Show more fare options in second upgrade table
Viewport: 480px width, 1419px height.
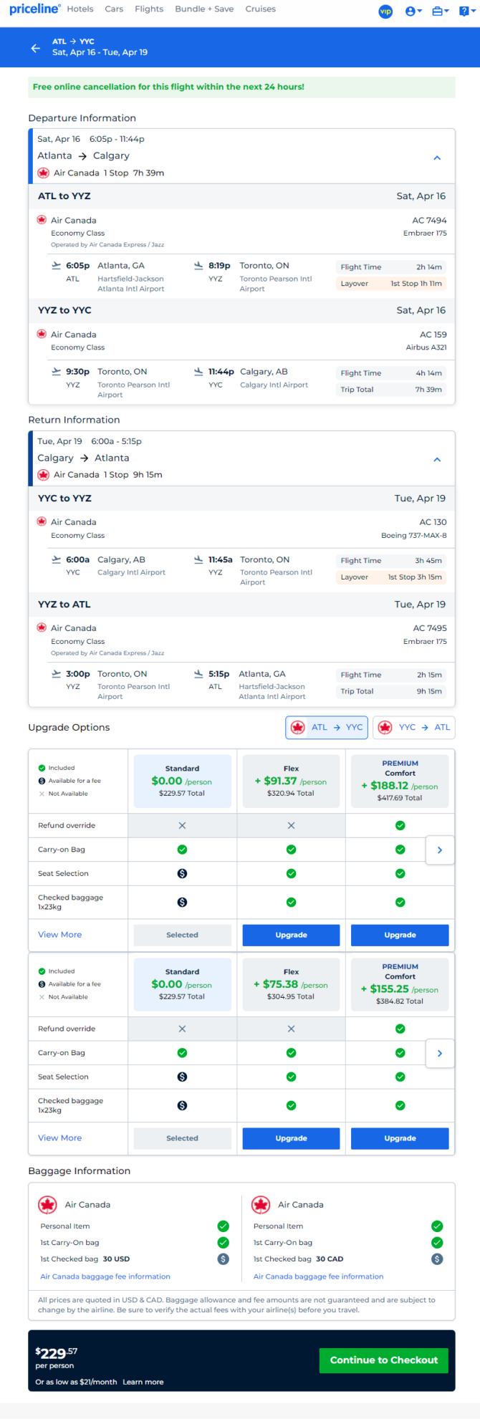point(440,1054)
